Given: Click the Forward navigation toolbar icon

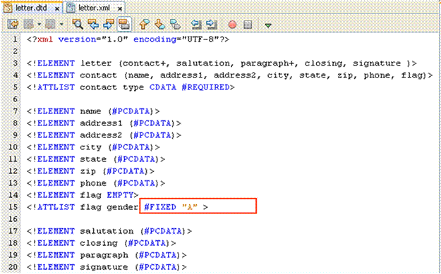Looking at the screenshot, I should pyautogui.click(x=50, y=25).
